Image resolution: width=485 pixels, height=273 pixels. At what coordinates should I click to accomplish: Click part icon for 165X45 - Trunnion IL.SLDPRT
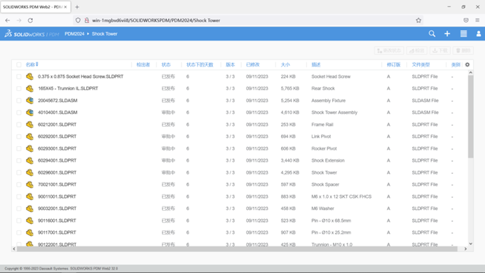click(29, 88)
